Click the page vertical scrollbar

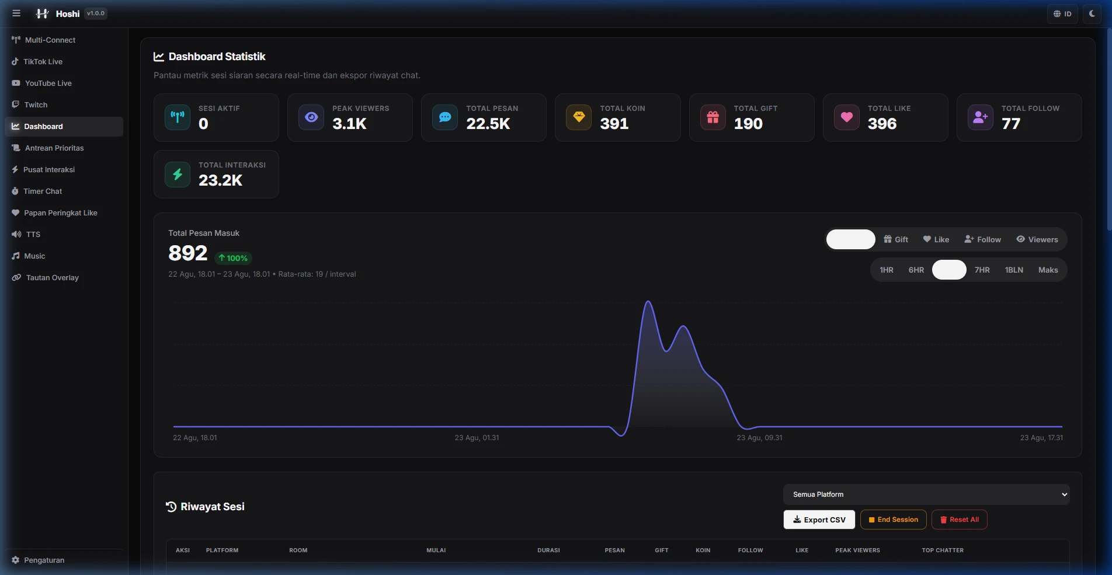pyautogui.click(x=1108, y=128)
